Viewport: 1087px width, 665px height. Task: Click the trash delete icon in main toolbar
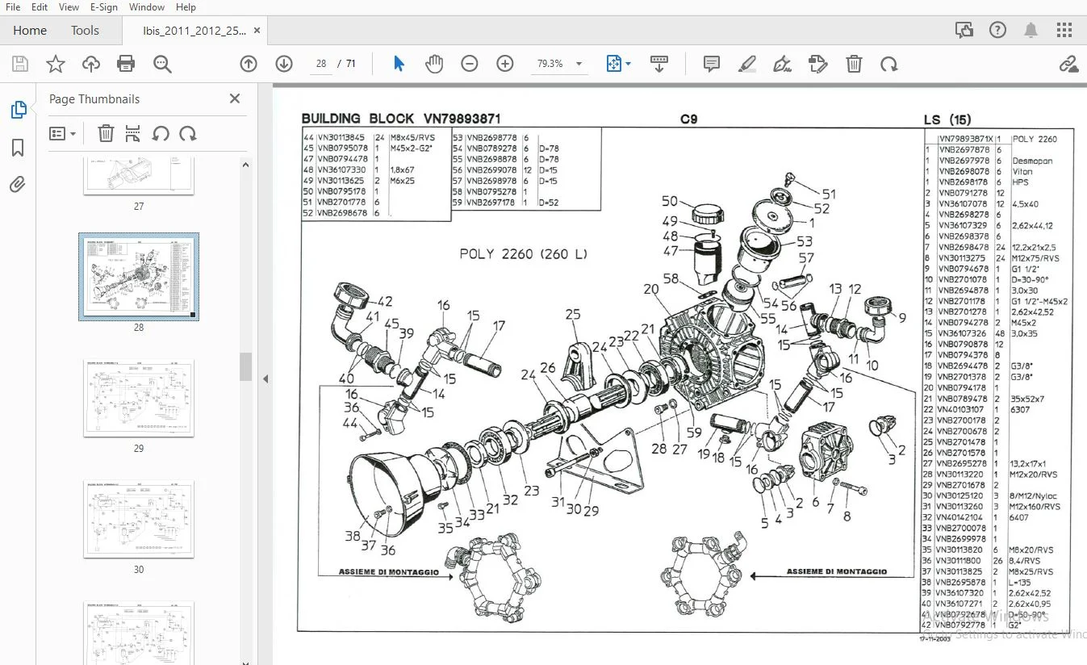click(854, 64)
